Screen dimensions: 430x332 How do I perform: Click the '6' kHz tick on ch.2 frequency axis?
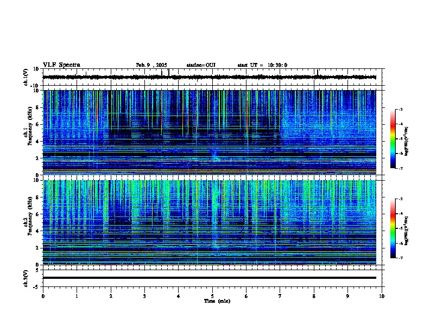pos(37,214)
